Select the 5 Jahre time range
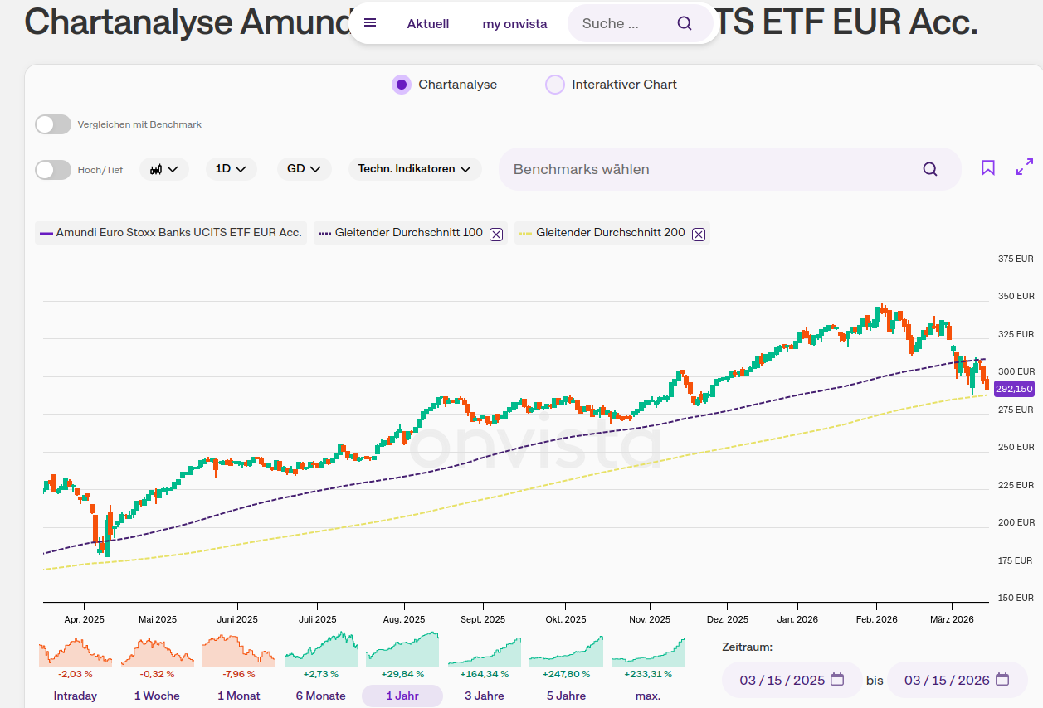This screenshot has height=708, width=1043. pyautogui.click(x=567, y=696)
